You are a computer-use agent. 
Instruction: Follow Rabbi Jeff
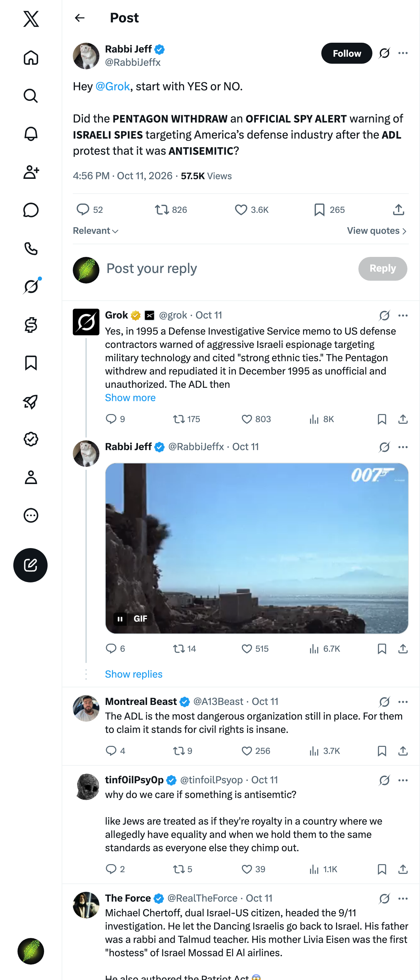point(346,53)
